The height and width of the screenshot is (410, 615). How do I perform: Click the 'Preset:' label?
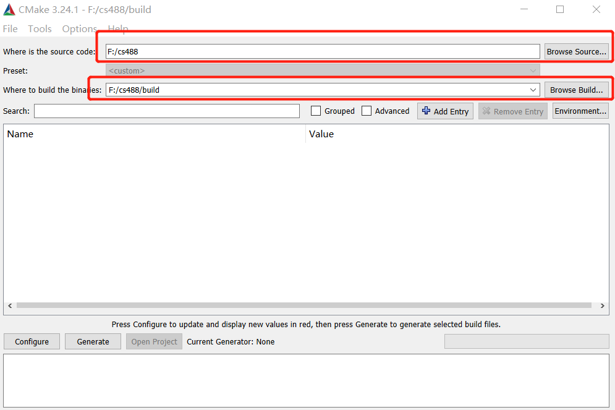click(15, 70)
